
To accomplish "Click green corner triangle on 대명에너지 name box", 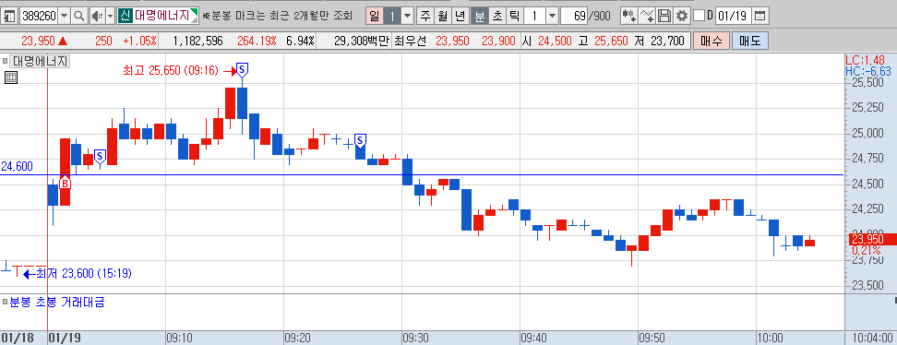I will pyautogui.click(x=195, y=13).
